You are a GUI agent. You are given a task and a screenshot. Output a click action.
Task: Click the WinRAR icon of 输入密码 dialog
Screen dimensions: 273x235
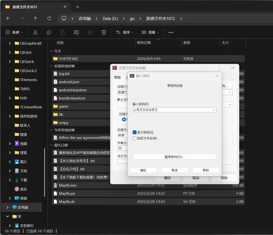point(132,76)
